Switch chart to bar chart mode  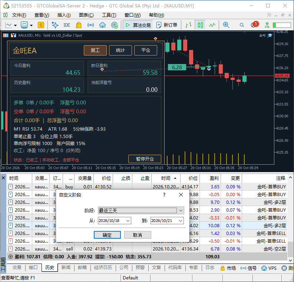pyautogui.click(x=188, y=25)
